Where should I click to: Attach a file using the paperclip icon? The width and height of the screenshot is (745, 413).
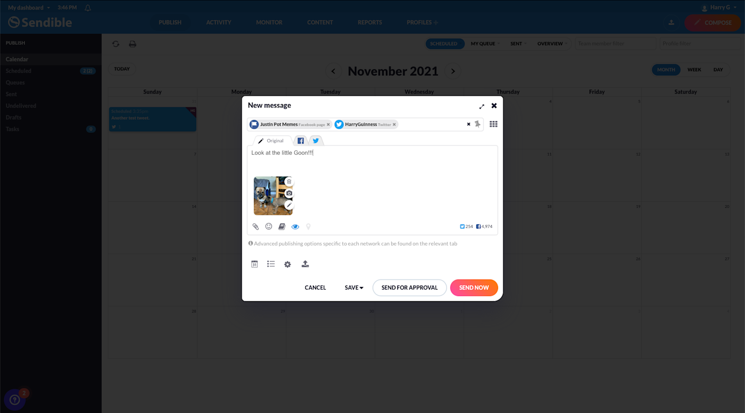pyautogui.click(x=255, y=226)
